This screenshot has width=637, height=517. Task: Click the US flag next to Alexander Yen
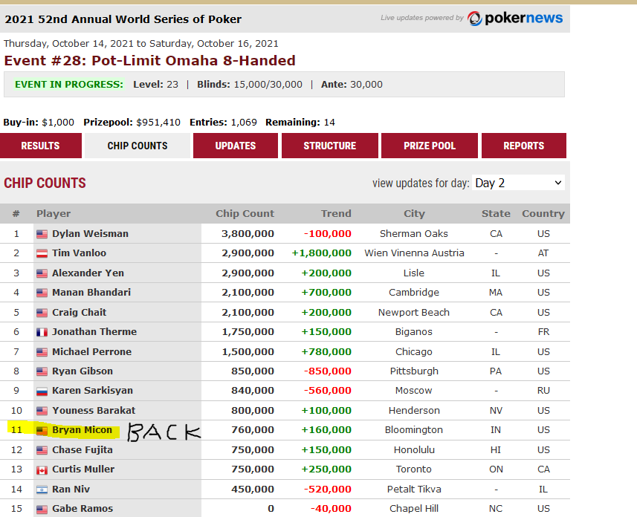[42, 273]
